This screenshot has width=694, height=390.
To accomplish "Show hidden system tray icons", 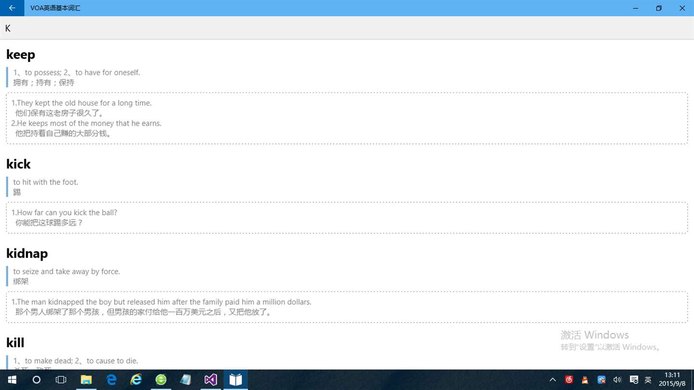I will pyautogui.click(x=553, y=380).
